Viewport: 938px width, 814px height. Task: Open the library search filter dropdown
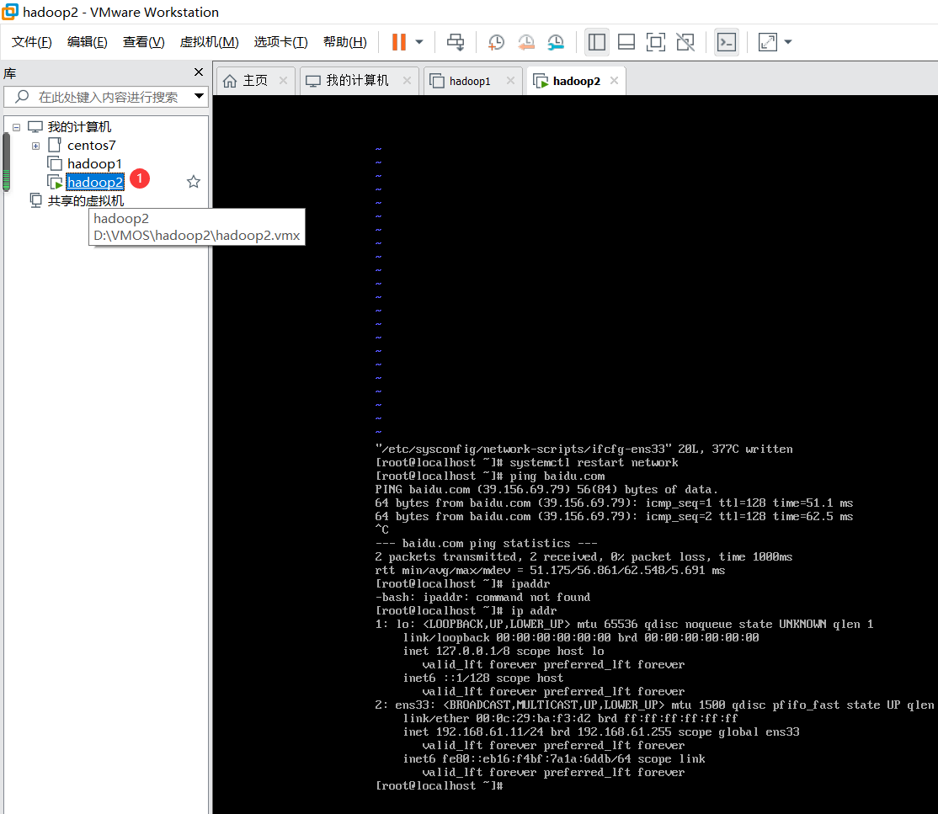pos(200,96)
